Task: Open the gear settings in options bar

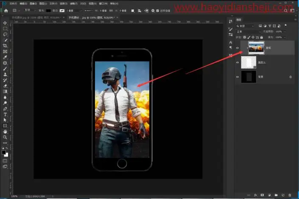Action: [153, 11]
